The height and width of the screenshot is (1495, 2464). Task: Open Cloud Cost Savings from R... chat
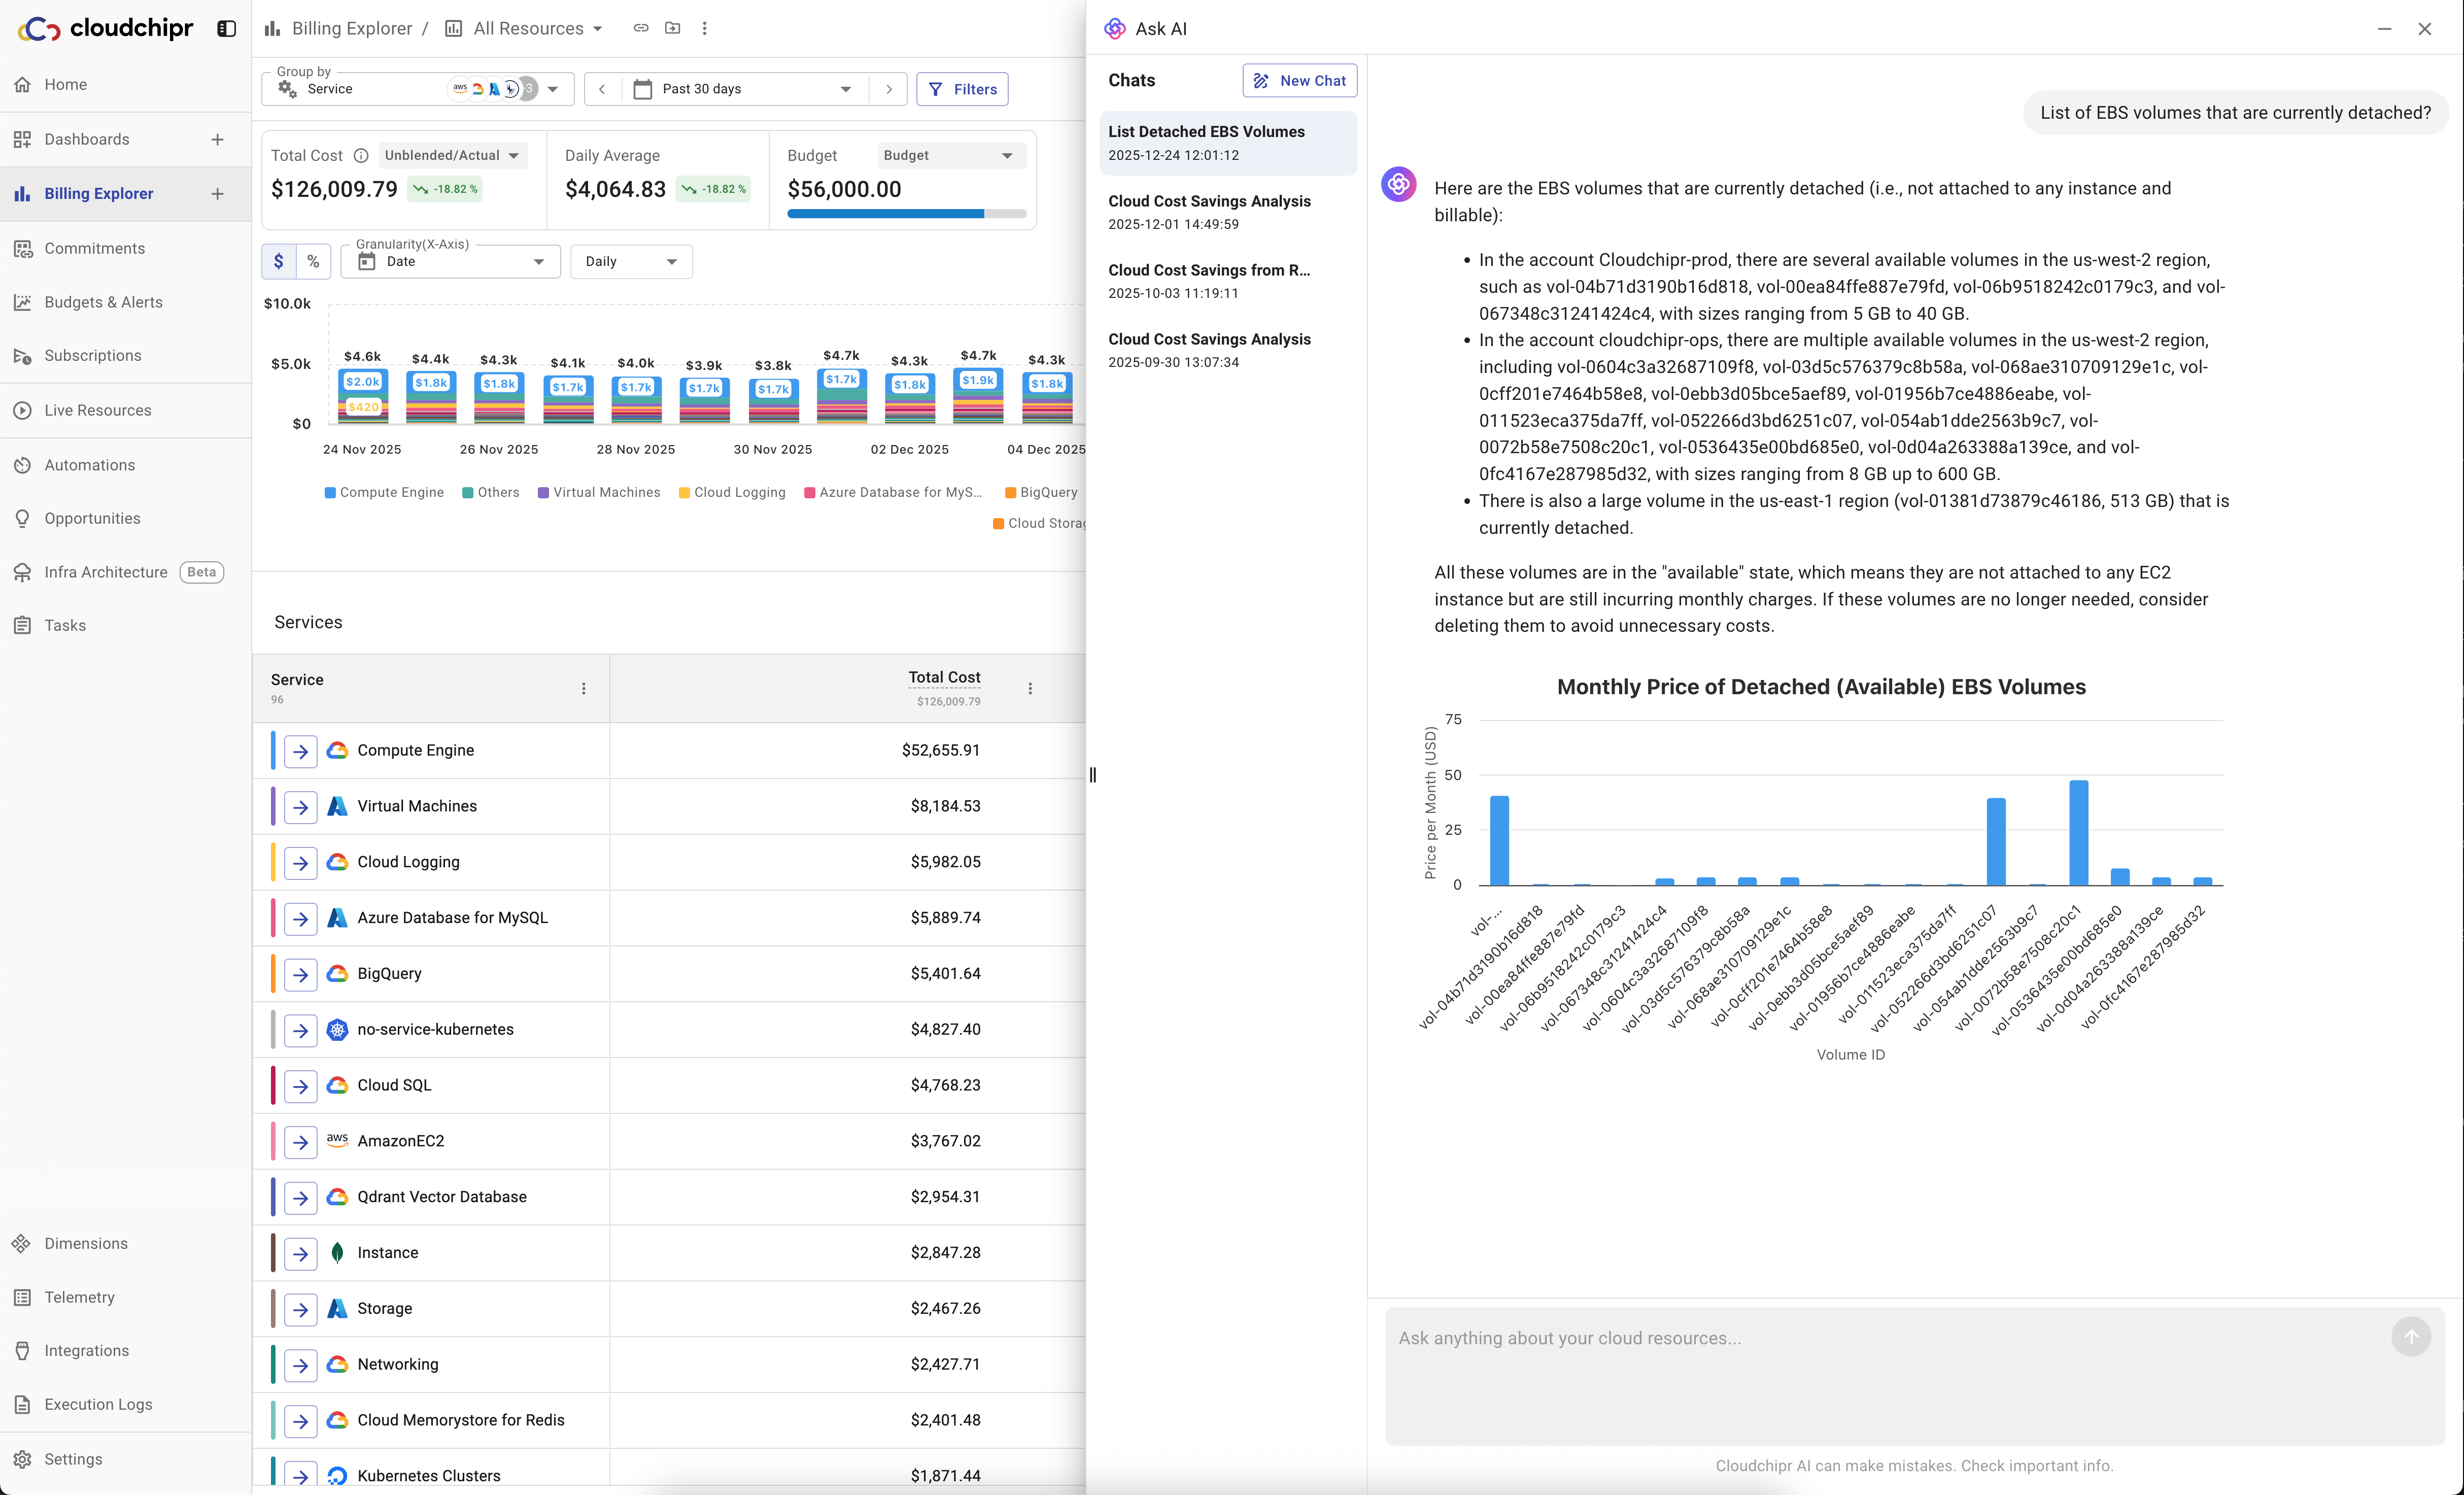1208,280
